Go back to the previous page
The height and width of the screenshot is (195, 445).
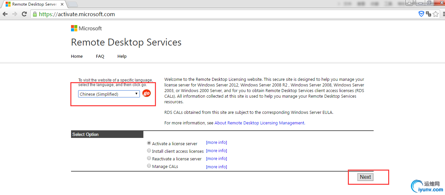point(5,14)
